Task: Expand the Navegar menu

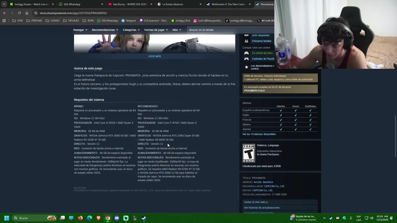Action: click(x=80, y=30)
